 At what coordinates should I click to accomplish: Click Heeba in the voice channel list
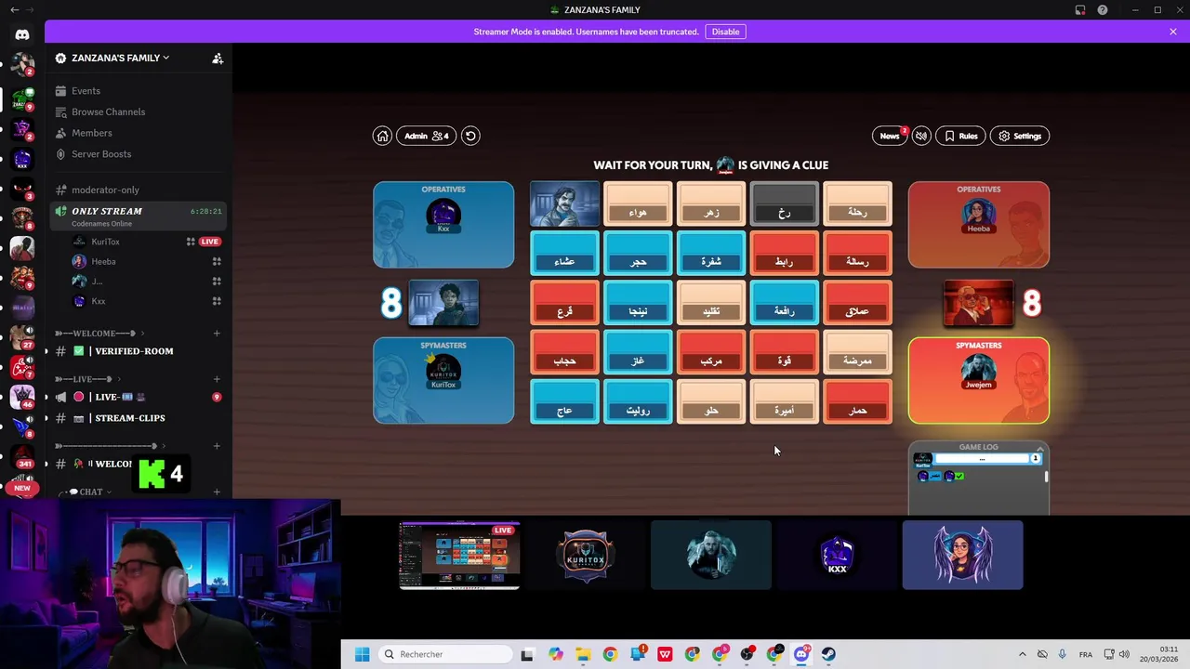point(103,262)
